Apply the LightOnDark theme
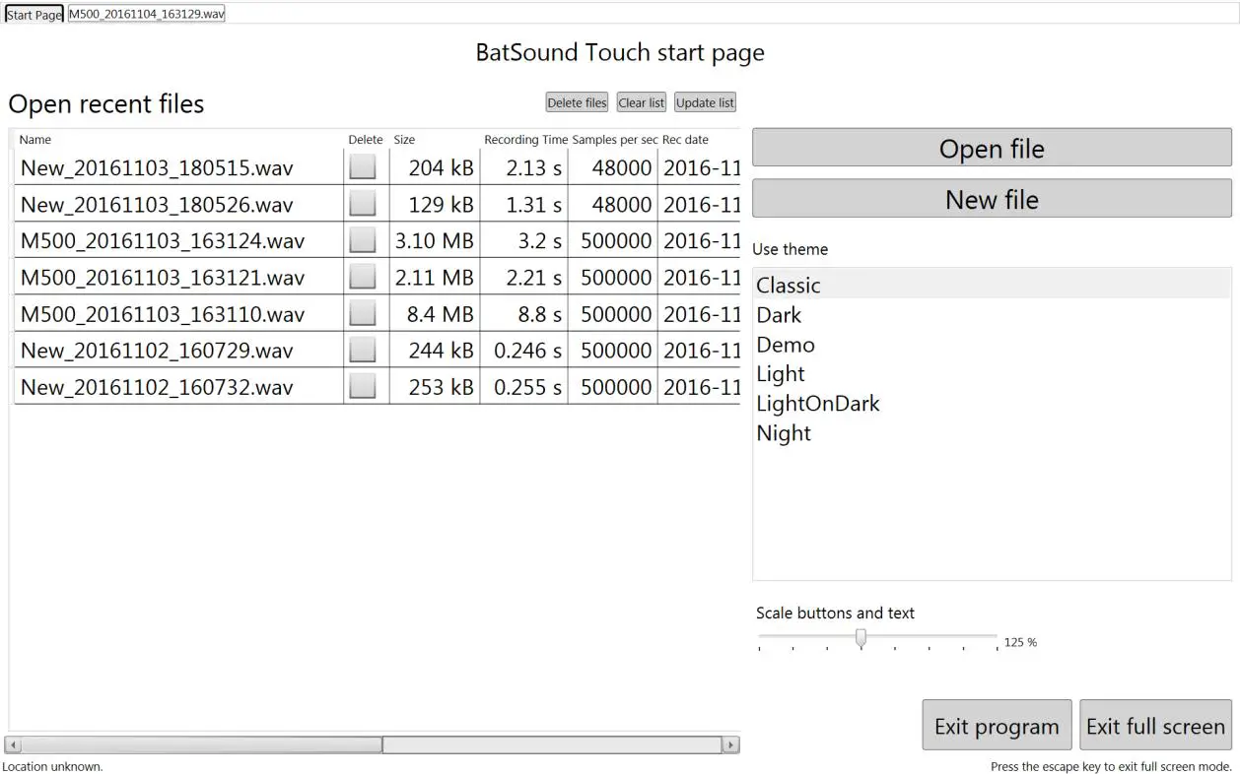This screenshot has width=1240, height=774. coord(818,403)
